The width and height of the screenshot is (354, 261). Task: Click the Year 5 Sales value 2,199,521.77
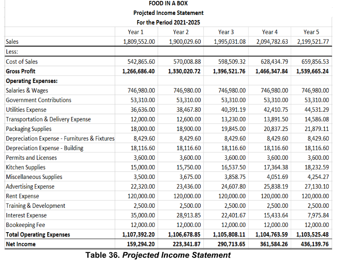[x=313, y=42]
